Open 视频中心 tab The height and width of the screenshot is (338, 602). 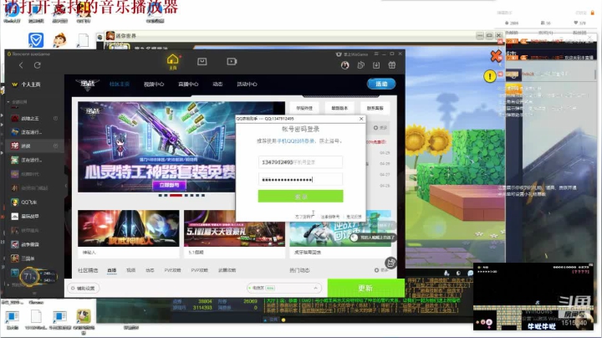(x=154, y=84)
